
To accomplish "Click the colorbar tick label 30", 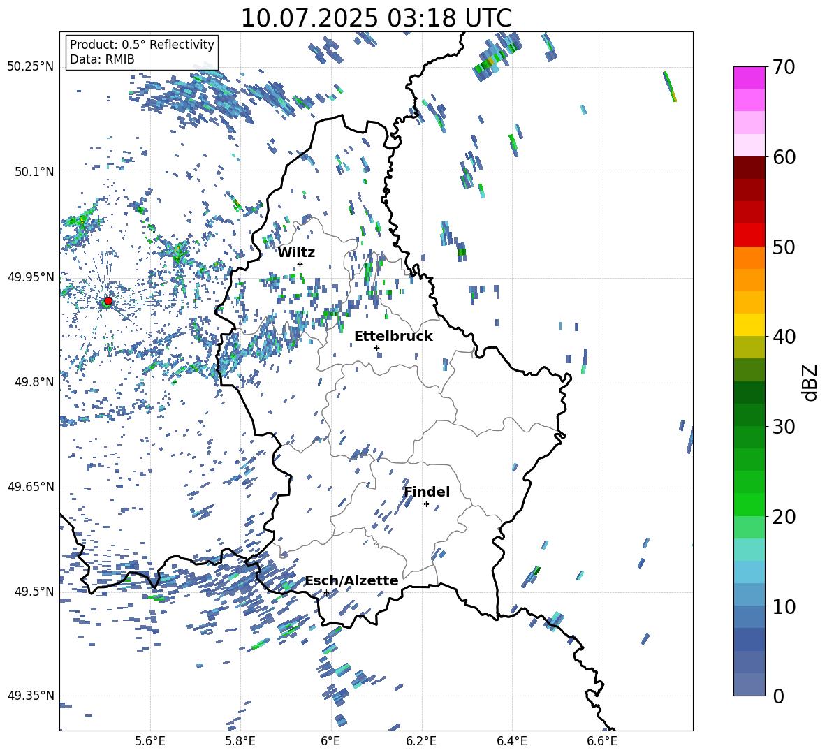I will (x=784, y=427).
